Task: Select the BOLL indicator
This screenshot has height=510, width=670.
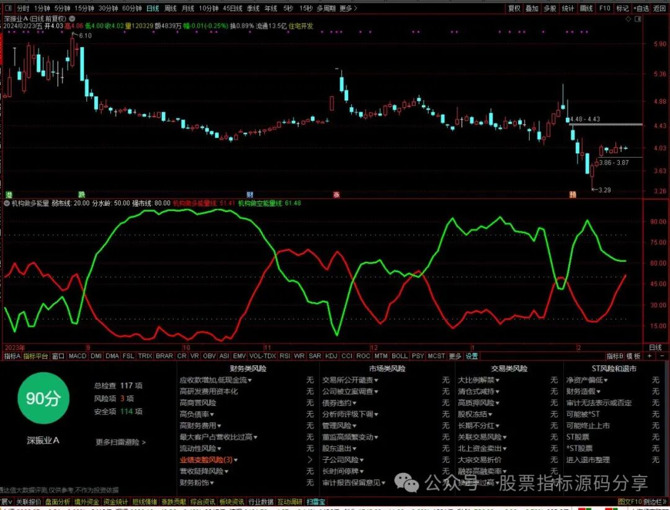Action: pos(400,356)
